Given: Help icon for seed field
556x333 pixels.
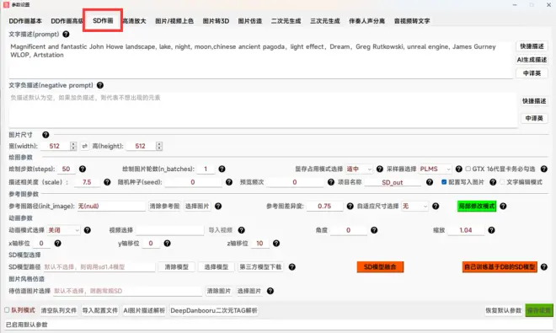Looking at the screenshot, I should point(229,182).
